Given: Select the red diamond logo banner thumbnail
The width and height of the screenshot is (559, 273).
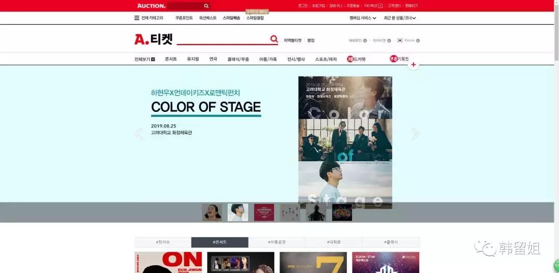Looking at the screenshot, I should [264, 212].
